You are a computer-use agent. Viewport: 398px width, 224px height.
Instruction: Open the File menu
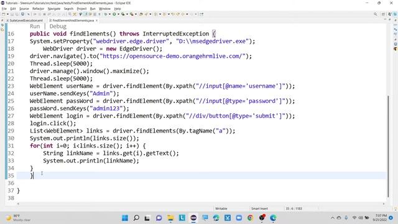point(4,9)
